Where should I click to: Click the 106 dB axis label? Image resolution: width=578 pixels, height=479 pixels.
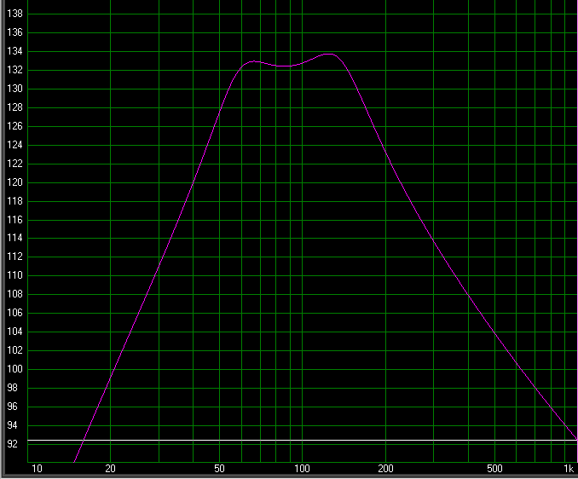14,313
